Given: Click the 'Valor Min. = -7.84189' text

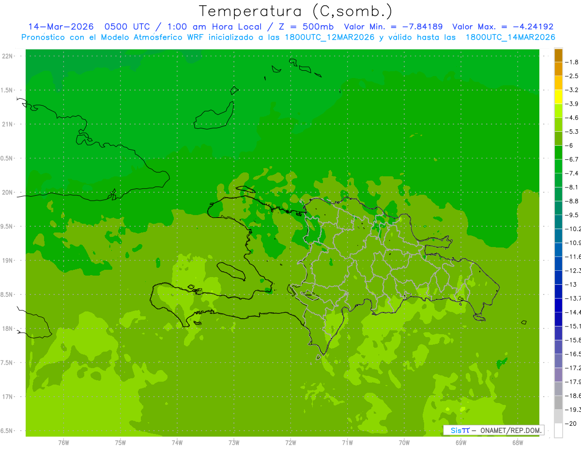Looking at the screenshot, I should pos(393,27).
